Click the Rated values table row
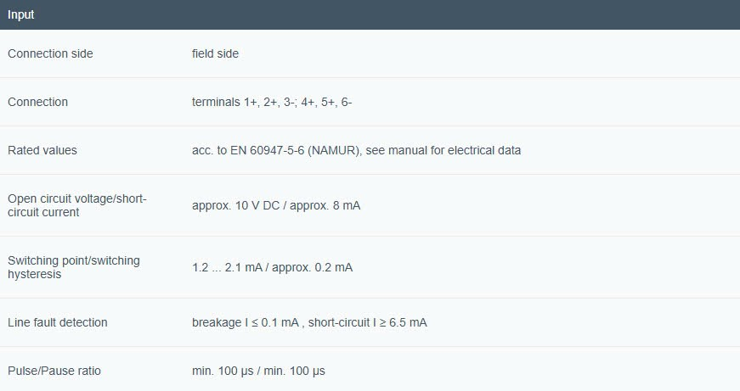740x391 pixels. click(370, 150)
